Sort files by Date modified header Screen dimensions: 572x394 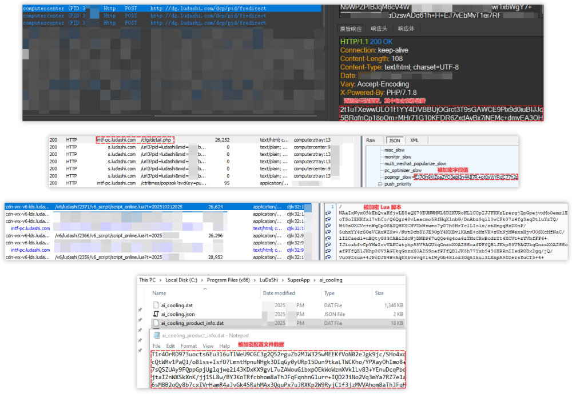[x=279, y=293]
